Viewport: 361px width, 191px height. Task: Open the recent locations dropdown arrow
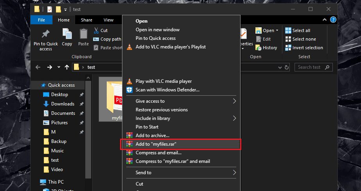coord(59,67)
